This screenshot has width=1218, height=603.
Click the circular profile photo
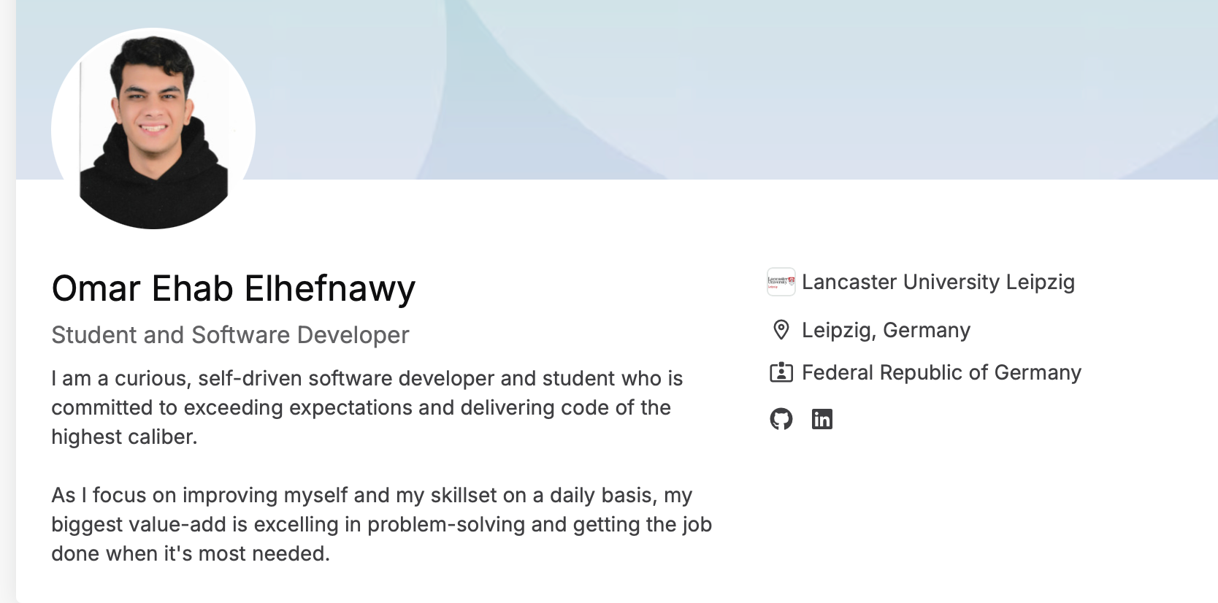click(153, 129)
